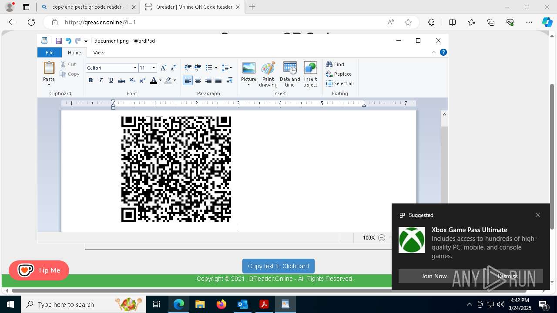Add page to favorites star icon
This screenshot has height=313, width=557.
point(408,22)
